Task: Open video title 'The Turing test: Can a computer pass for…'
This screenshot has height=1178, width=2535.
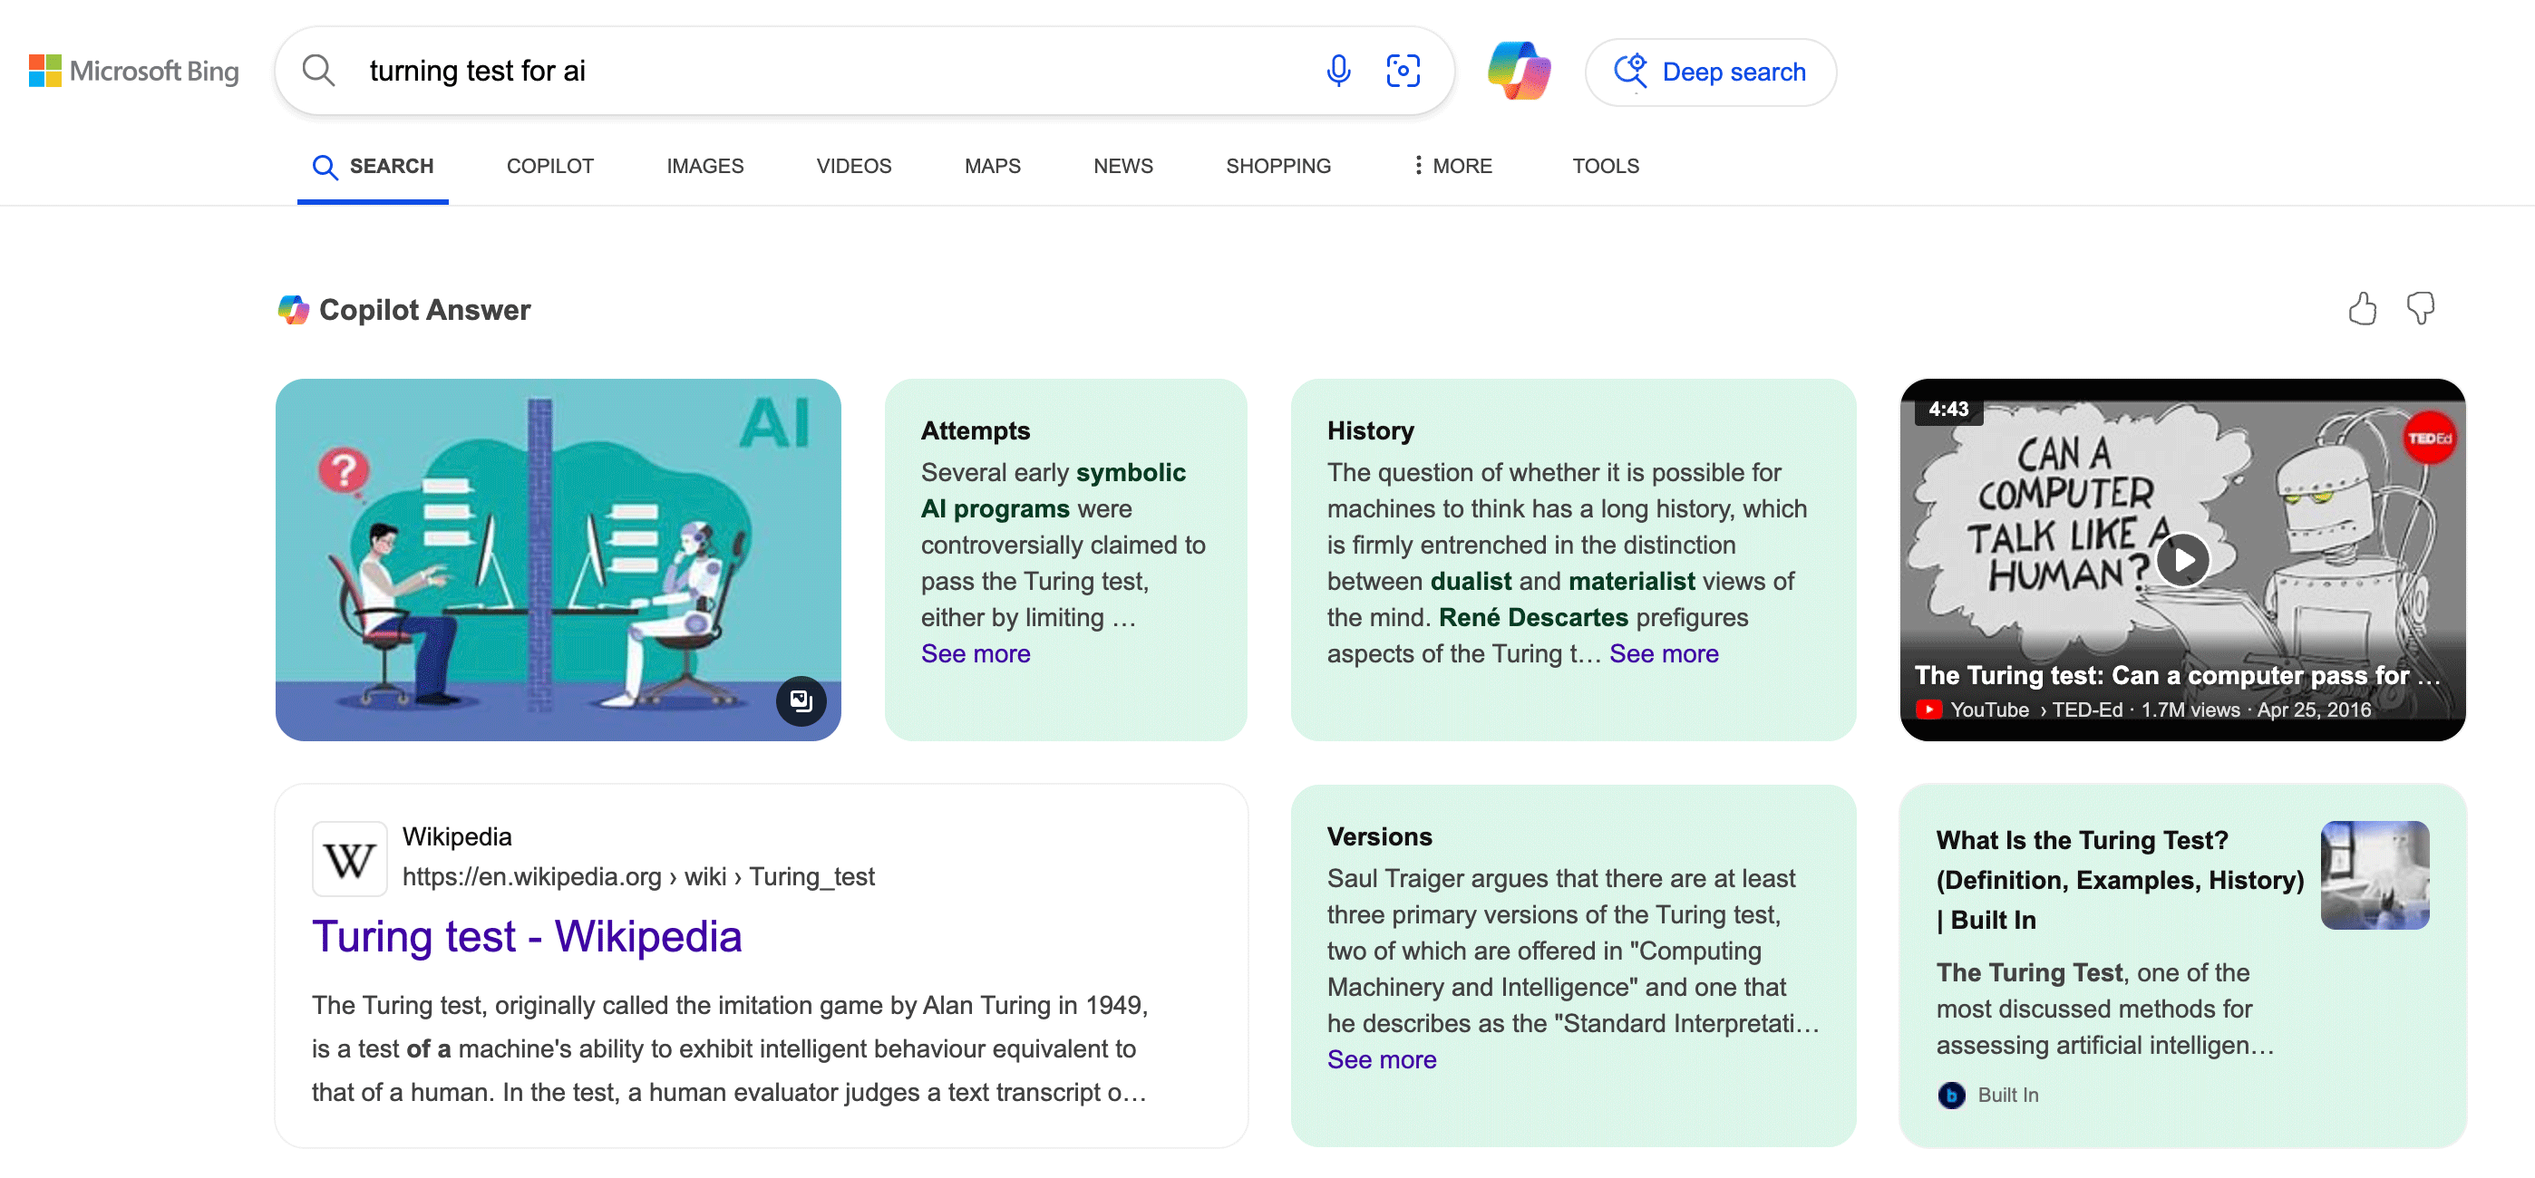Action: tap(2177, 674)
